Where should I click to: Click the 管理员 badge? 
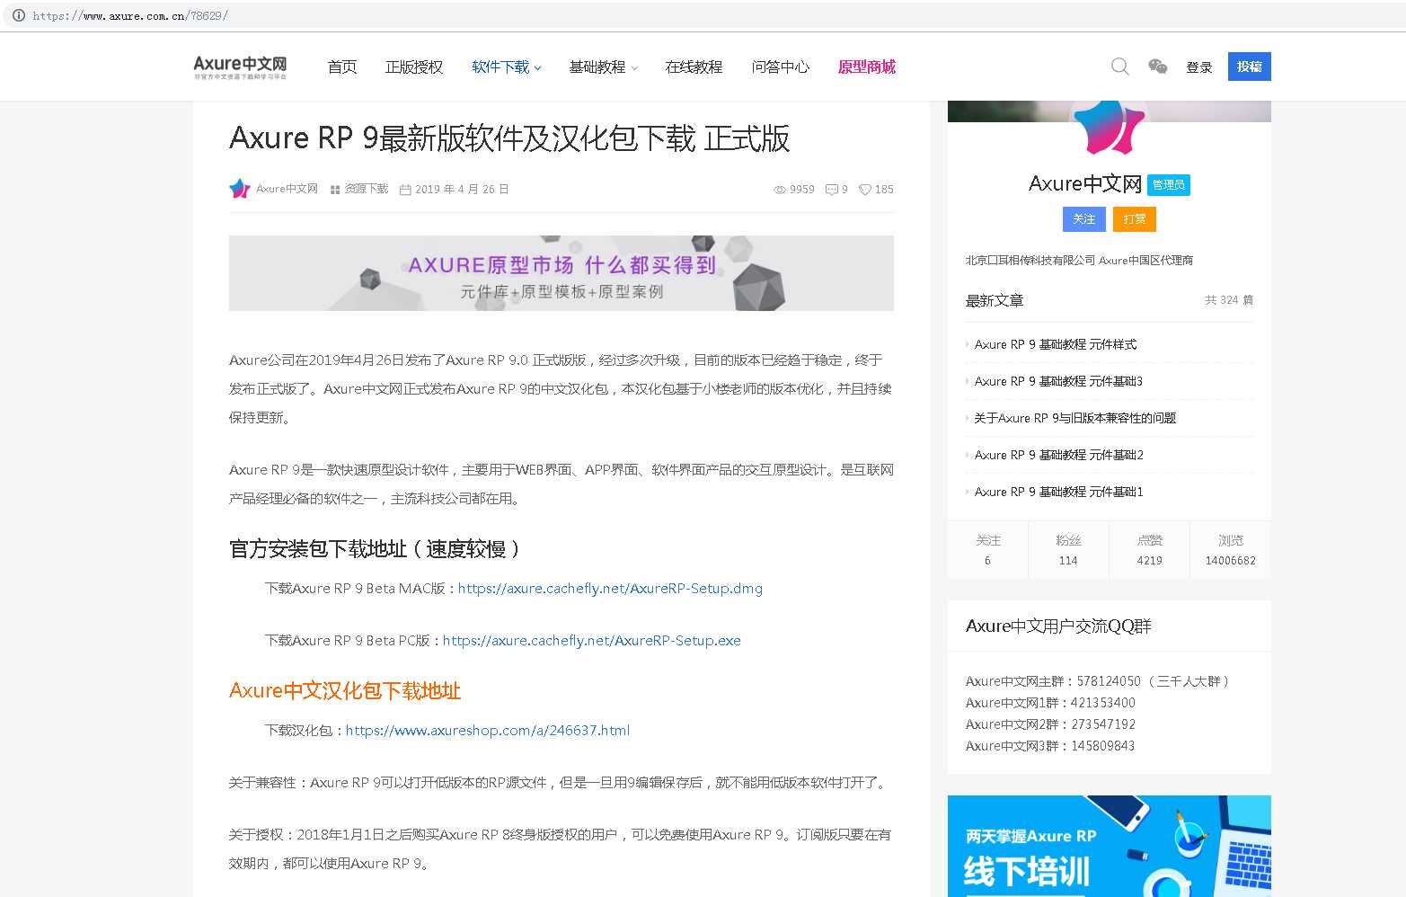(x=1169, y=185)
